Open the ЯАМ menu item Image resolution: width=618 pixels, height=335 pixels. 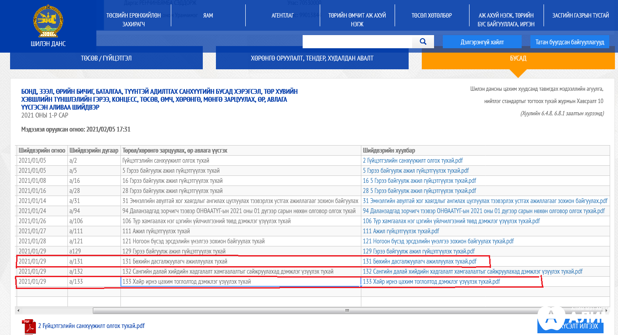click(208, 15)
